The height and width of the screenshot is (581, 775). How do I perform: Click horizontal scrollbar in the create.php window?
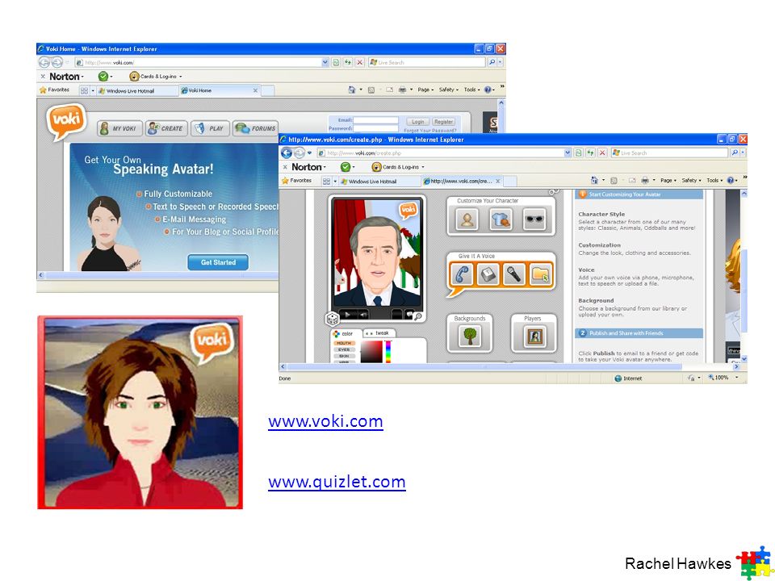[485, 367]
